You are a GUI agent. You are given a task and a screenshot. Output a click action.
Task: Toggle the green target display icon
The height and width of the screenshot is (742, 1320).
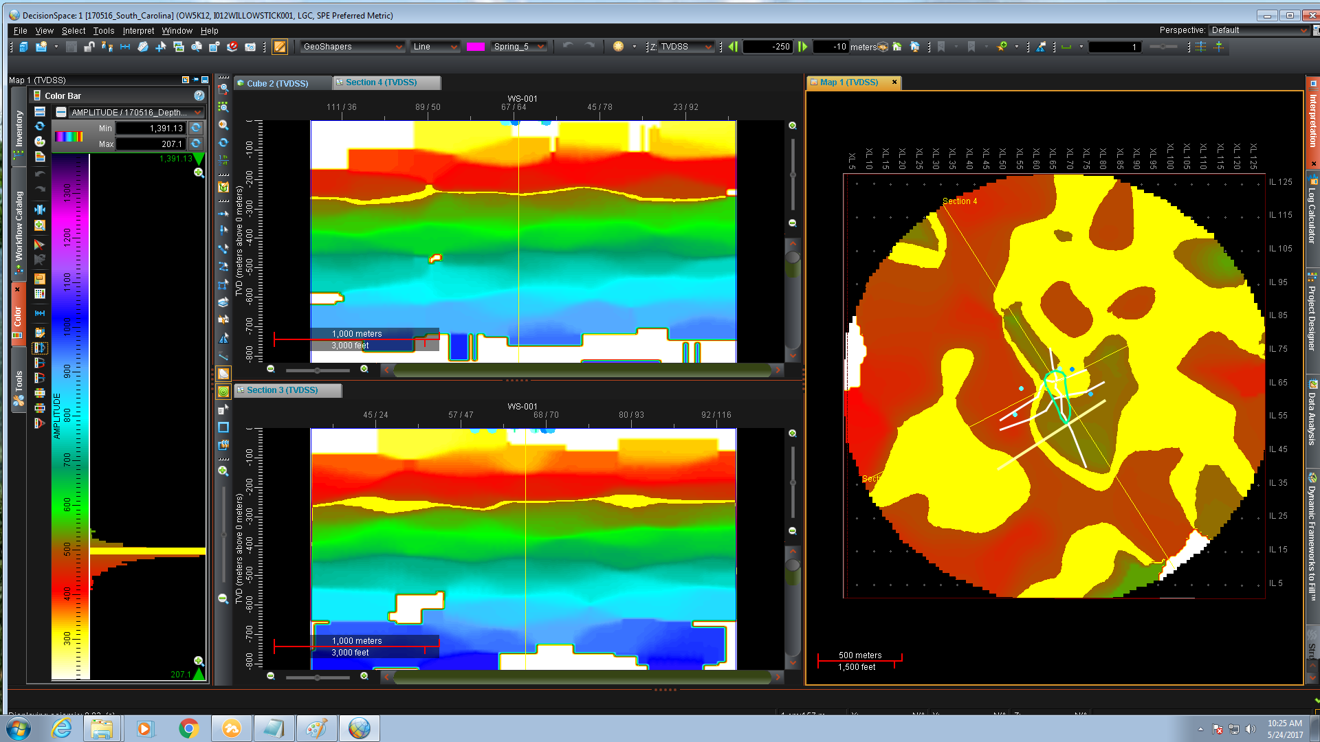point(223,392)
